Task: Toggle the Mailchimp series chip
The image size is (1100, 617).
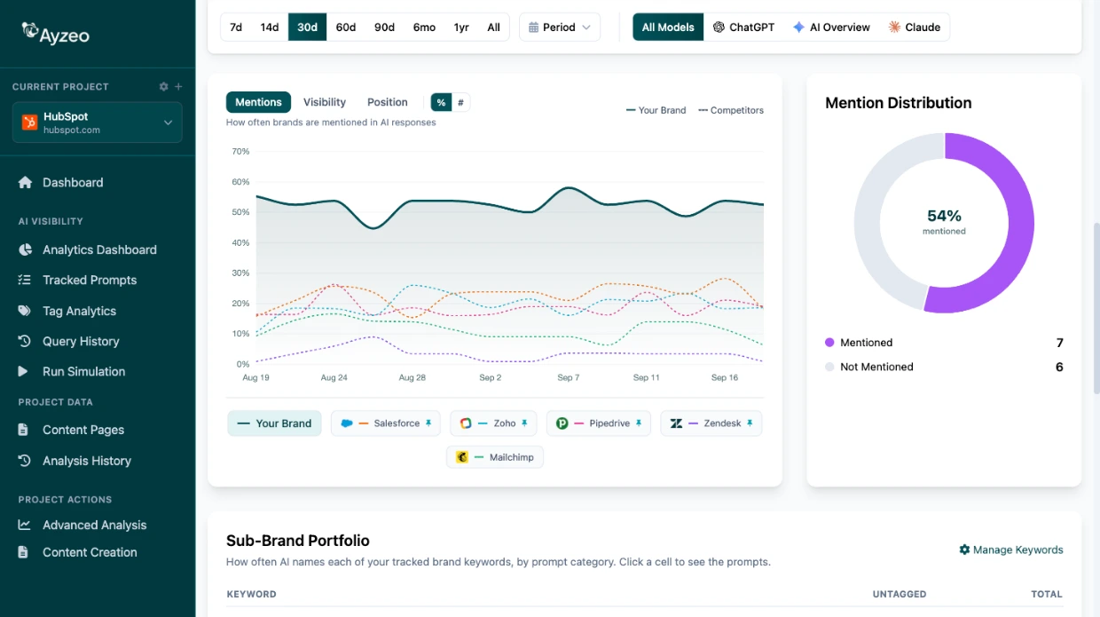Action: point(495,457)
